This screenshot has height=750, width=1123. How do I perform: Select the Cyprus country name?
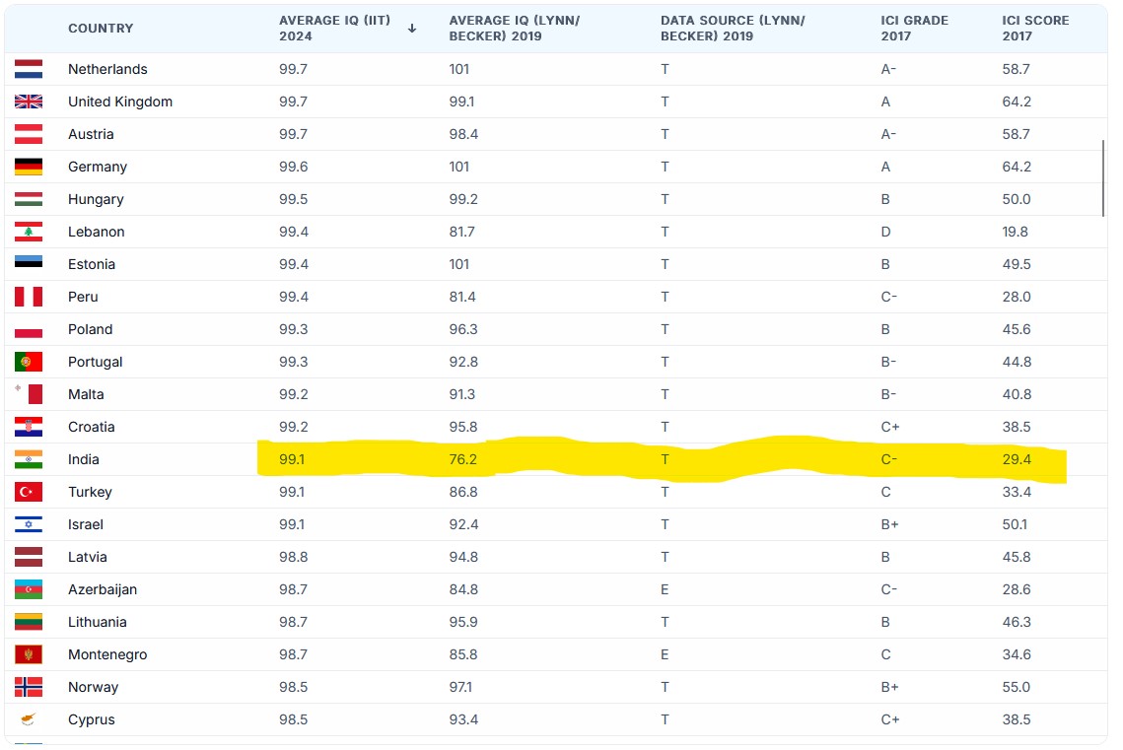[x=91, y=720]
